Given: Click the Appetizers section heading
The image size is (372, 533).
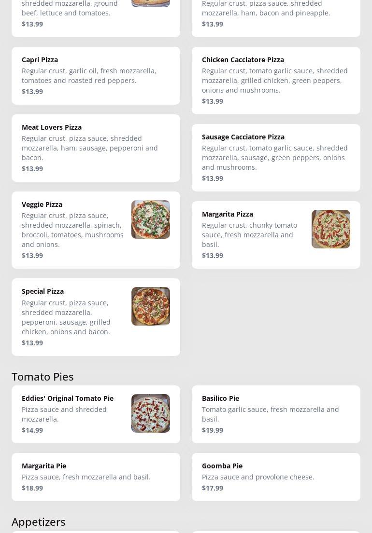Looking at the screenshot, I should (38, 522).
